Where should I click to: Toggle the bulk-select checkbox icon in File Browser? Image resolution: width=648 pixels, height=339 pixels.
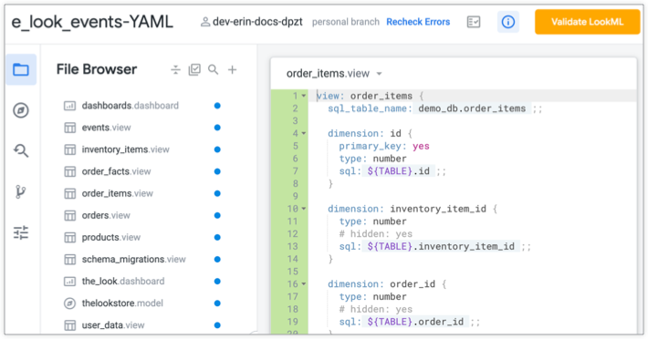(194, 69)
